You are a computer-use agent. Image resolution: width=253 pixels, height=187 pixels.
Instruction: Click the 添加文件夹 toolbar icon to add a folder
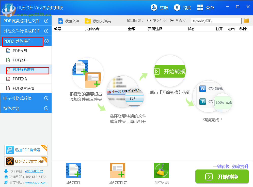[x=88, y=21]
